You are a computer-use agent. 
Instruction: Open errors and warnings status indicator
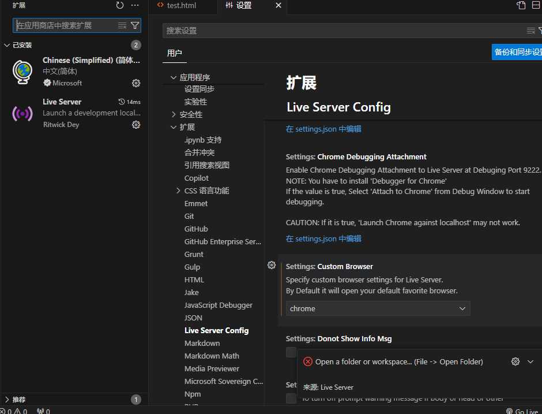[x=14, y=411]
